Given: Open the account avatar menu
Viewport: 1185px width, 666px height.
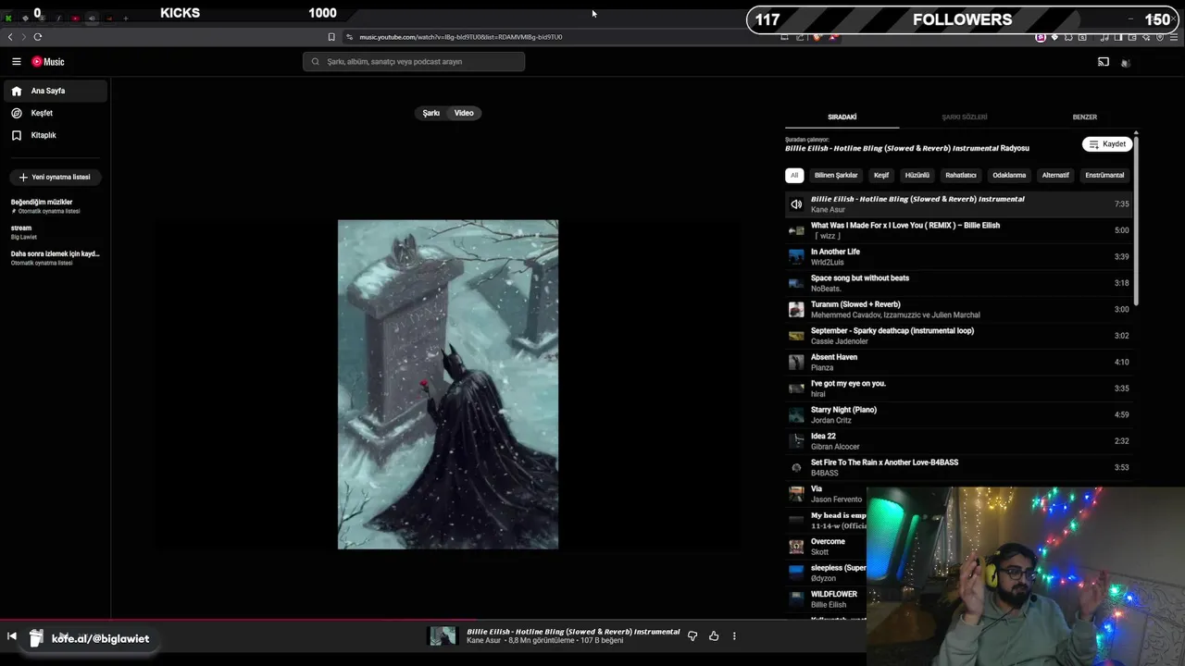Looking at the screenshot, I should coord(1125,63).
